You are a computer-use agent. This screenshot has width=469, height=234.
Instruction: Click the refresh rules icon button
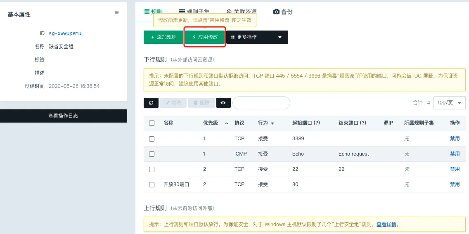point(151,103)
